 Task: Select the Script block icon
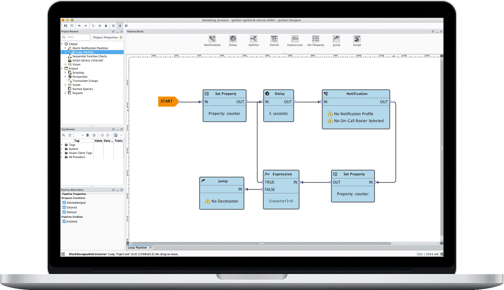click(357, 39)
